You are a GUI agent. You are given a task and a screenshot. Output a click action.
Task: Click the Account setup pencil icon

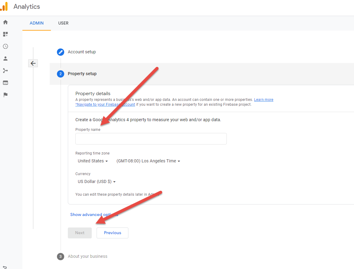[61, 52]
